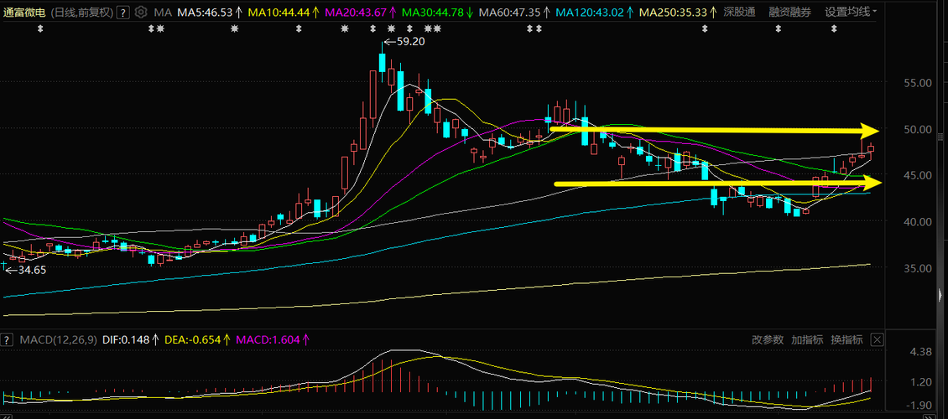Click the event marker below the MA250 value
The width and height of the screenshot is (948, 419).
click(x=705, y=28)
